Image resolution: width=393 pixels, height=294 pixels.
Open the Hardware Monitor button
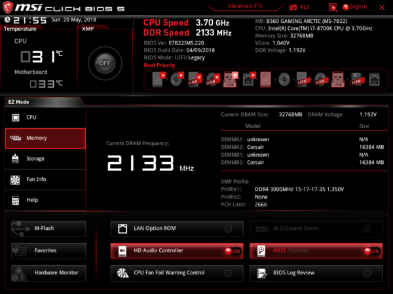click(48, 273)
